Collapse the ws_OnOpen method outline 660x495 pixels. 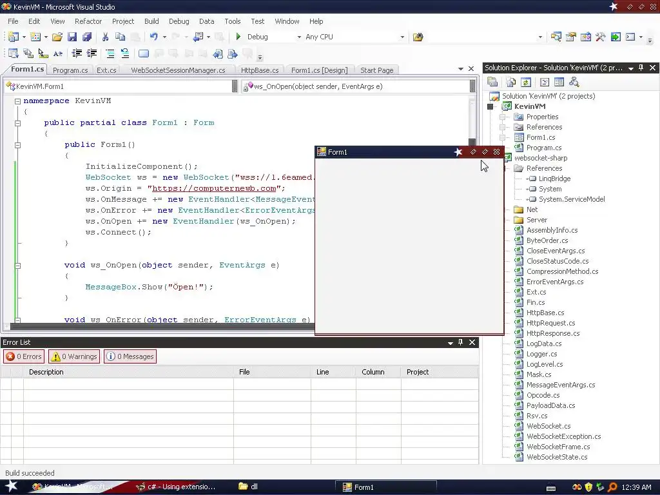pos(17,266)
